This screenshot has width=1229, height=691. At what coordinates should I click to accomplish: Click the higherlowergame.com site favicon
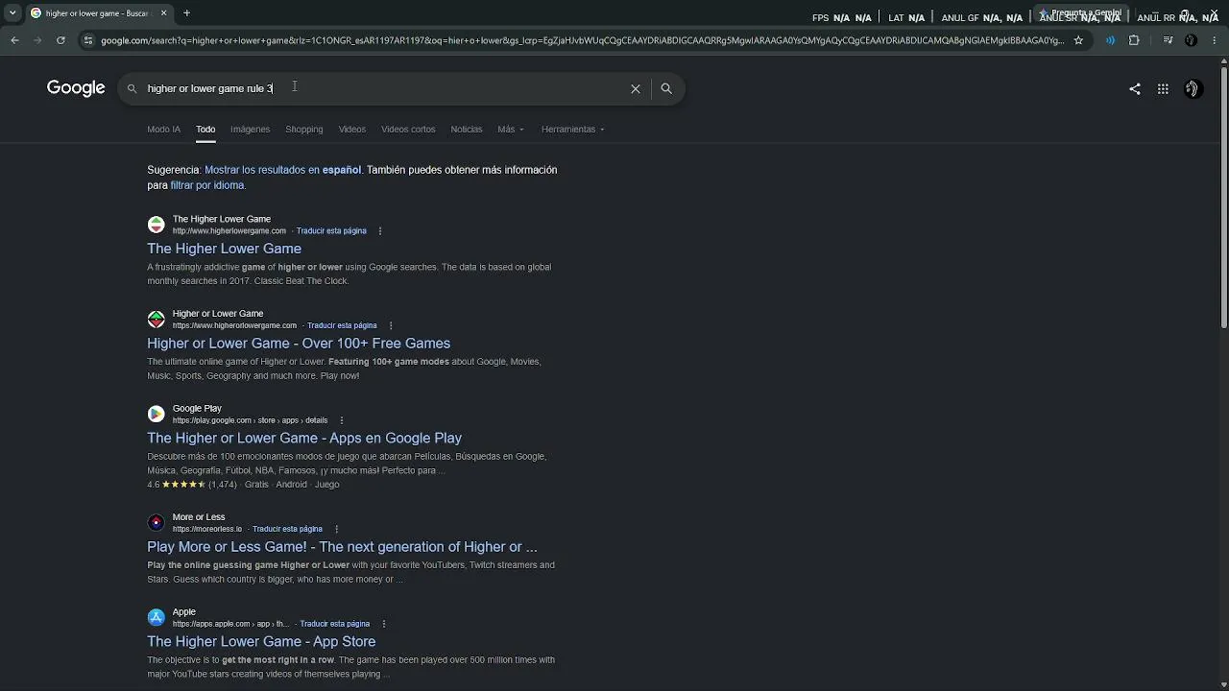[156, 225]
